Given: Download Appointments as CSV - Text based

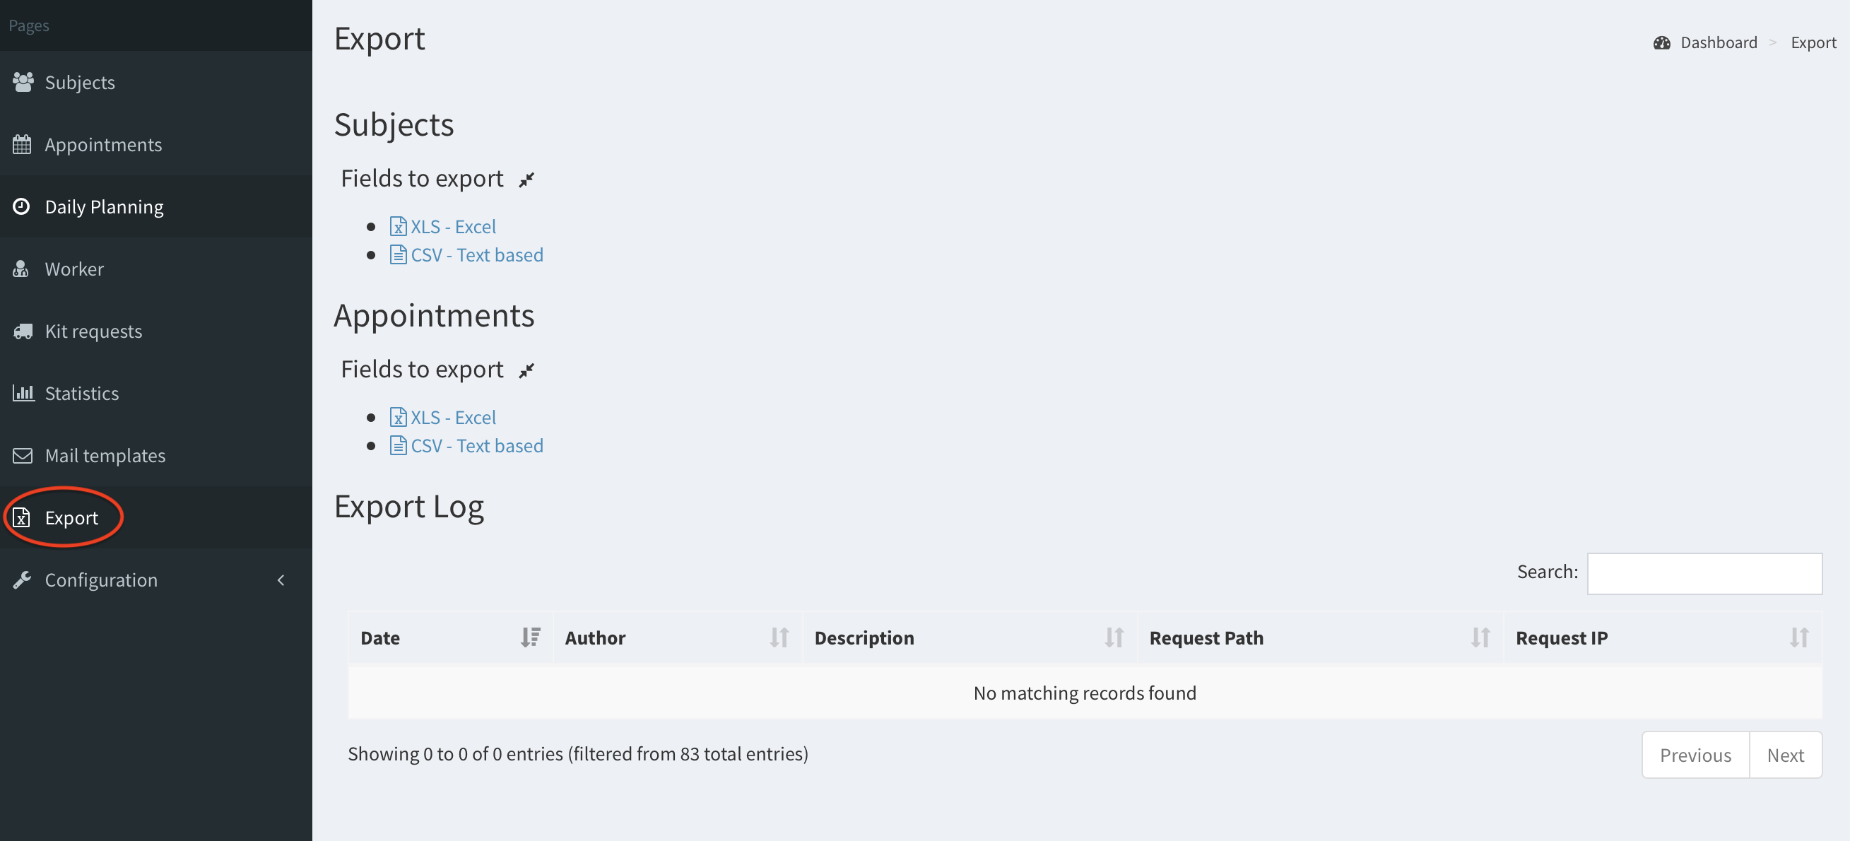Looking at the screenshot, I should [476, 446].
